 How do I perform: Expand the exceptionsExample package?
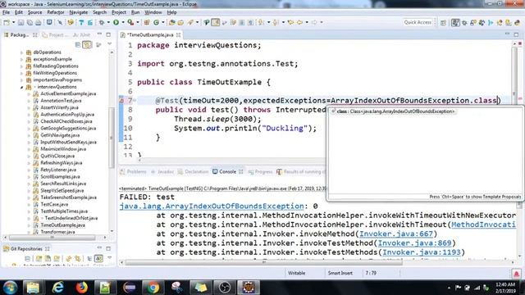[22, 59]
